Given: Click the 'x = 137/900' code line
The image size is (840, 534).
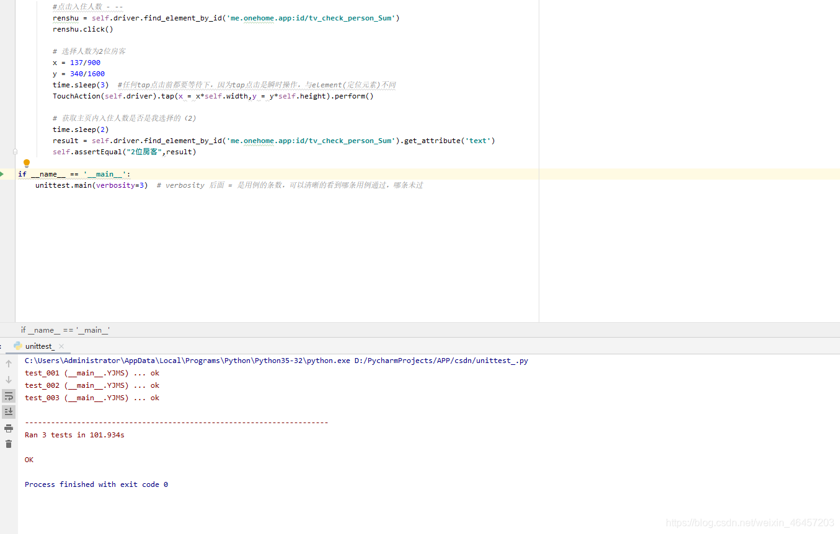Looking at the screenshot, I should (76, 63).
